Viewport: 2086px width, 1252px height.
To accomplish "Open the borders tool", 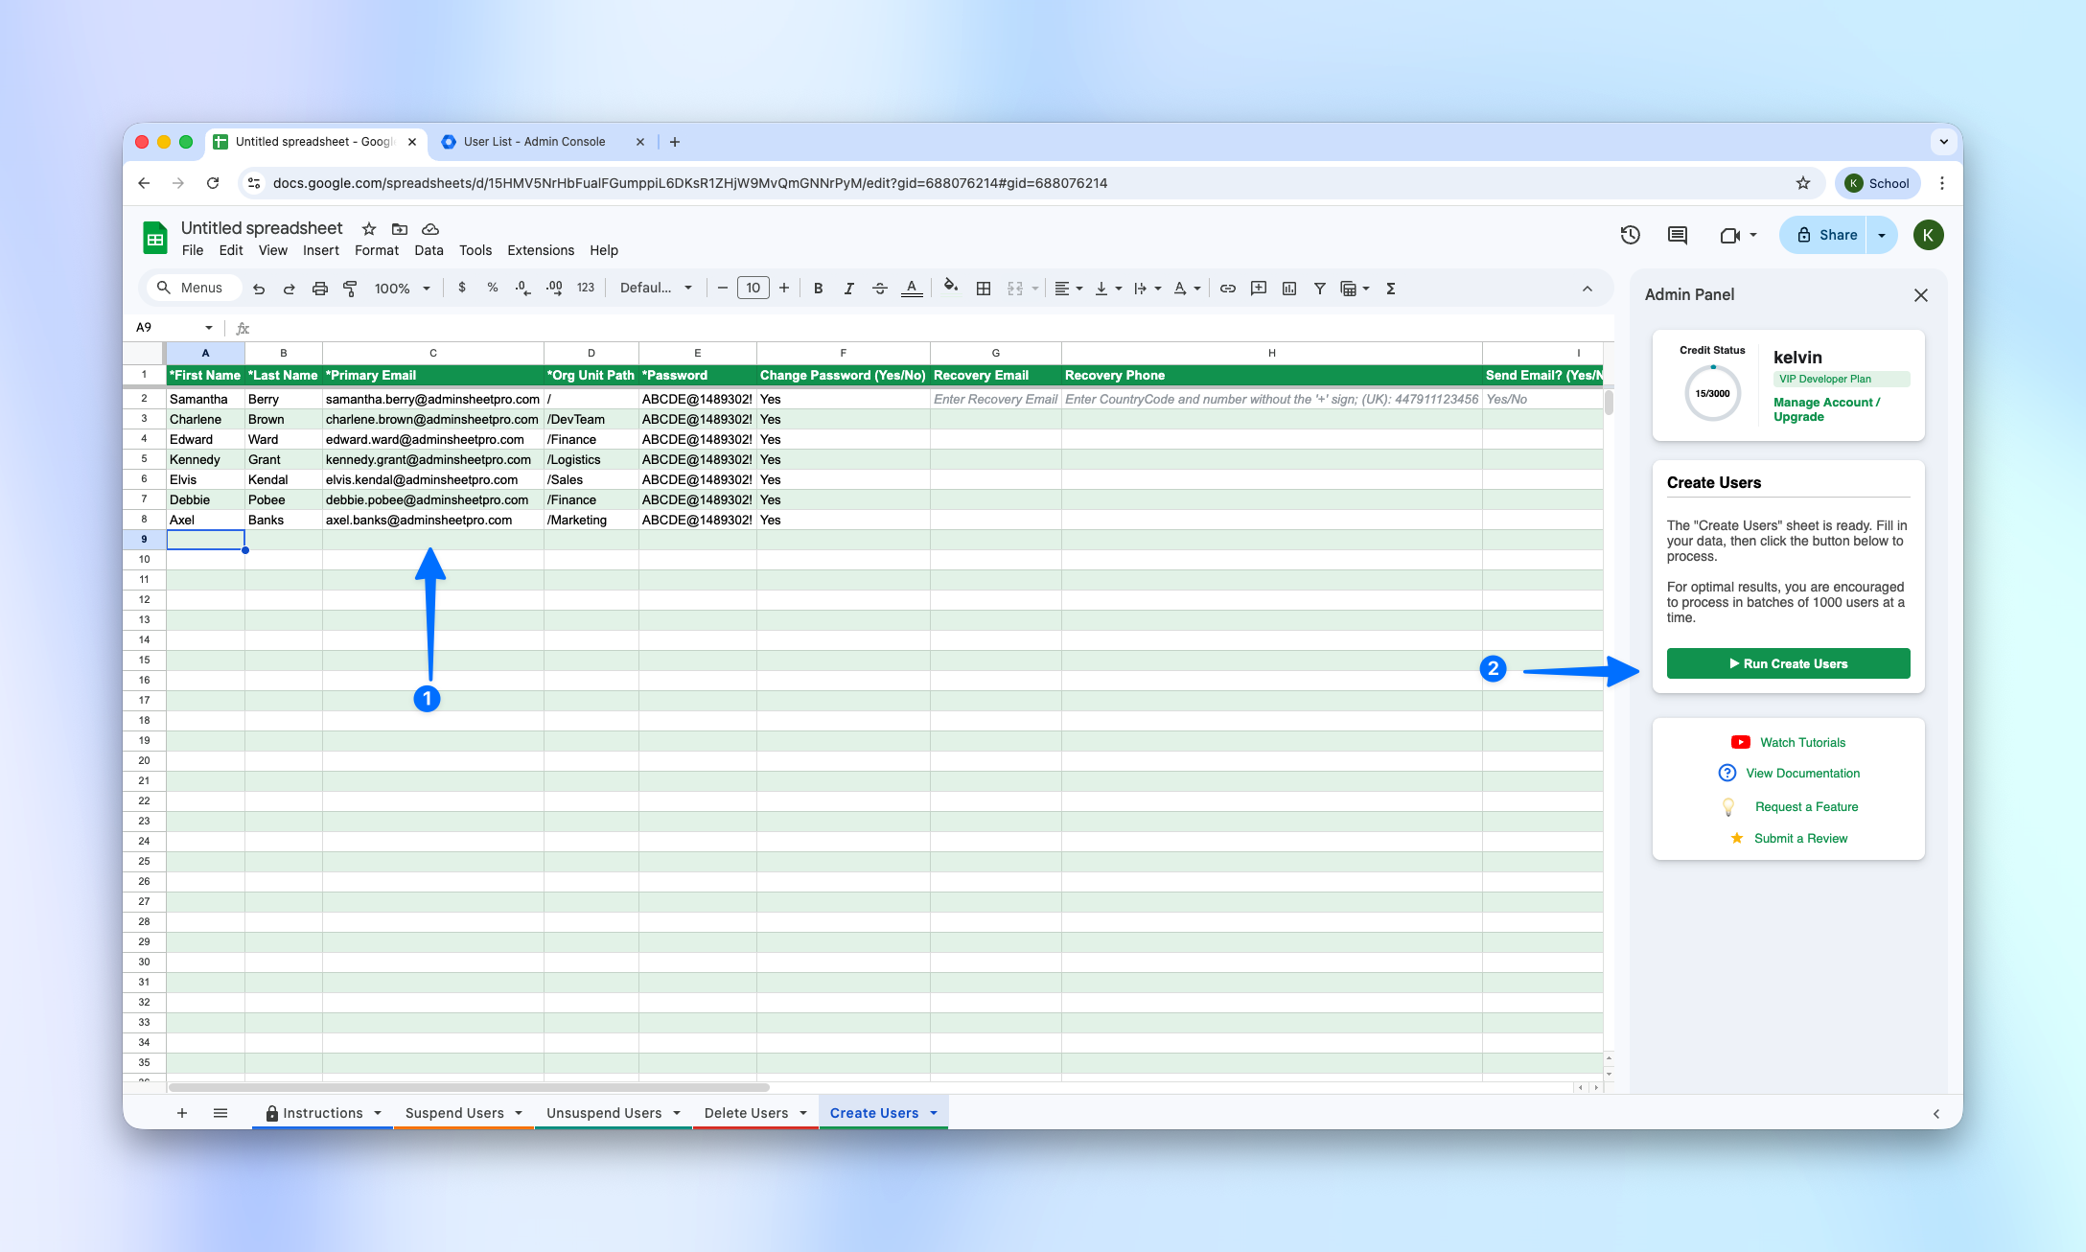I will (984, 289).
